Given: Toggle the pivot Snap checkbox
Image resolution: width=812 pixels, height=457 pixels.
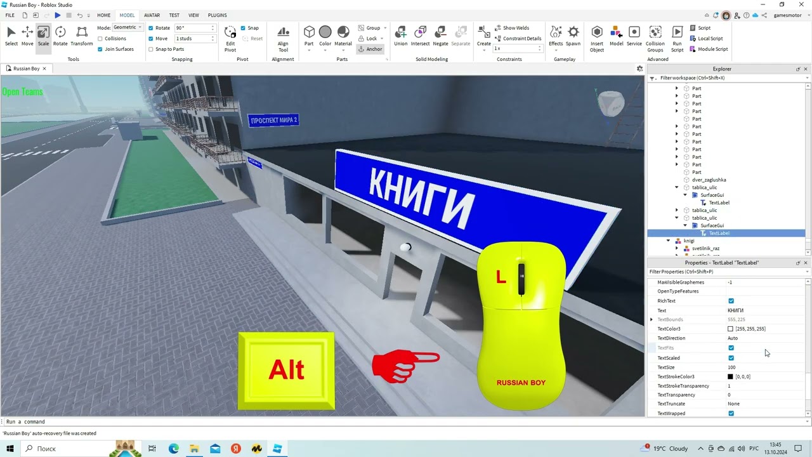Looking at the screenshot, I should tap(243, 28).
